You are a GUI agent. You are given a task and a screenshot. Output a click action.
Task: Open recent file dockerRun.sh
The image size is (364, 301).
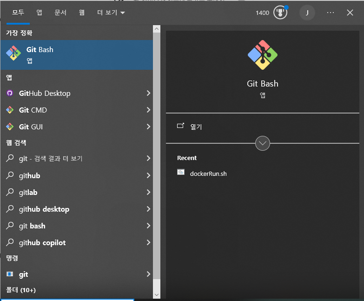tap(208, 174)
